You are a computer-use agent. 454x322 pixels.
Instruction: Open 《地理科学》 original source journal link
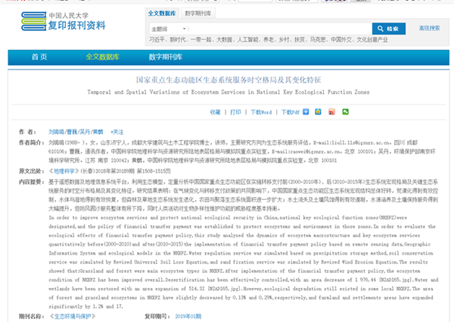[x=61, y=171]
